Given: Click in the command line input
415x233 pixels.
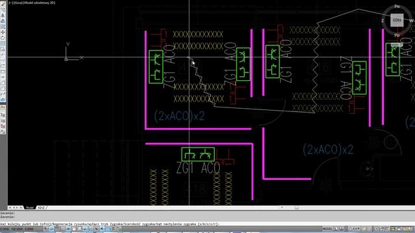Looking at the screenshot, I should click(207, 224).
